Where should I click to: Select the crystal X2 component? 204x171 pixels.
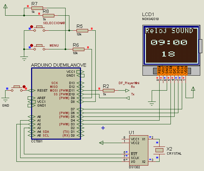[159, 150]
